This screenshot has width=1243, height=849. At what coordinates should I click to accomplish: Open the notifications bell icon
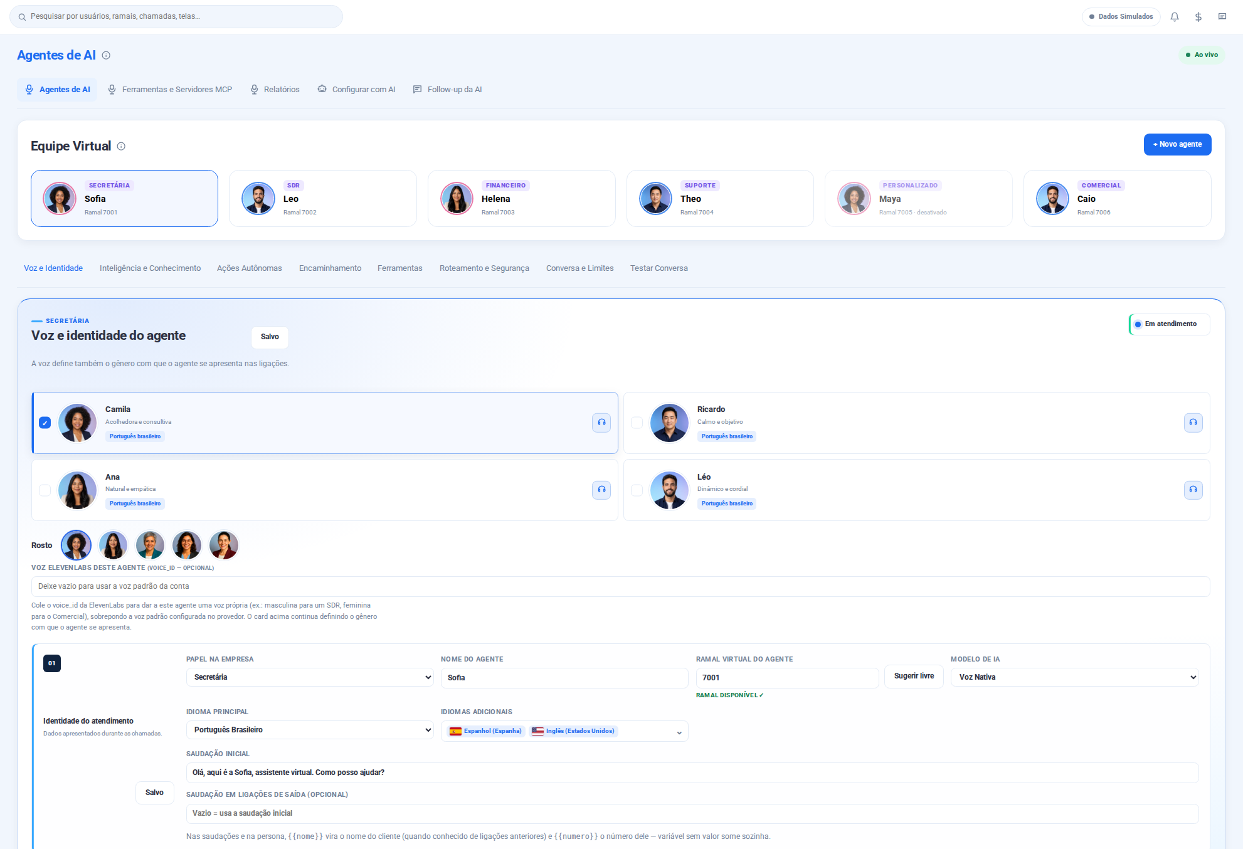click(1175, 17)
